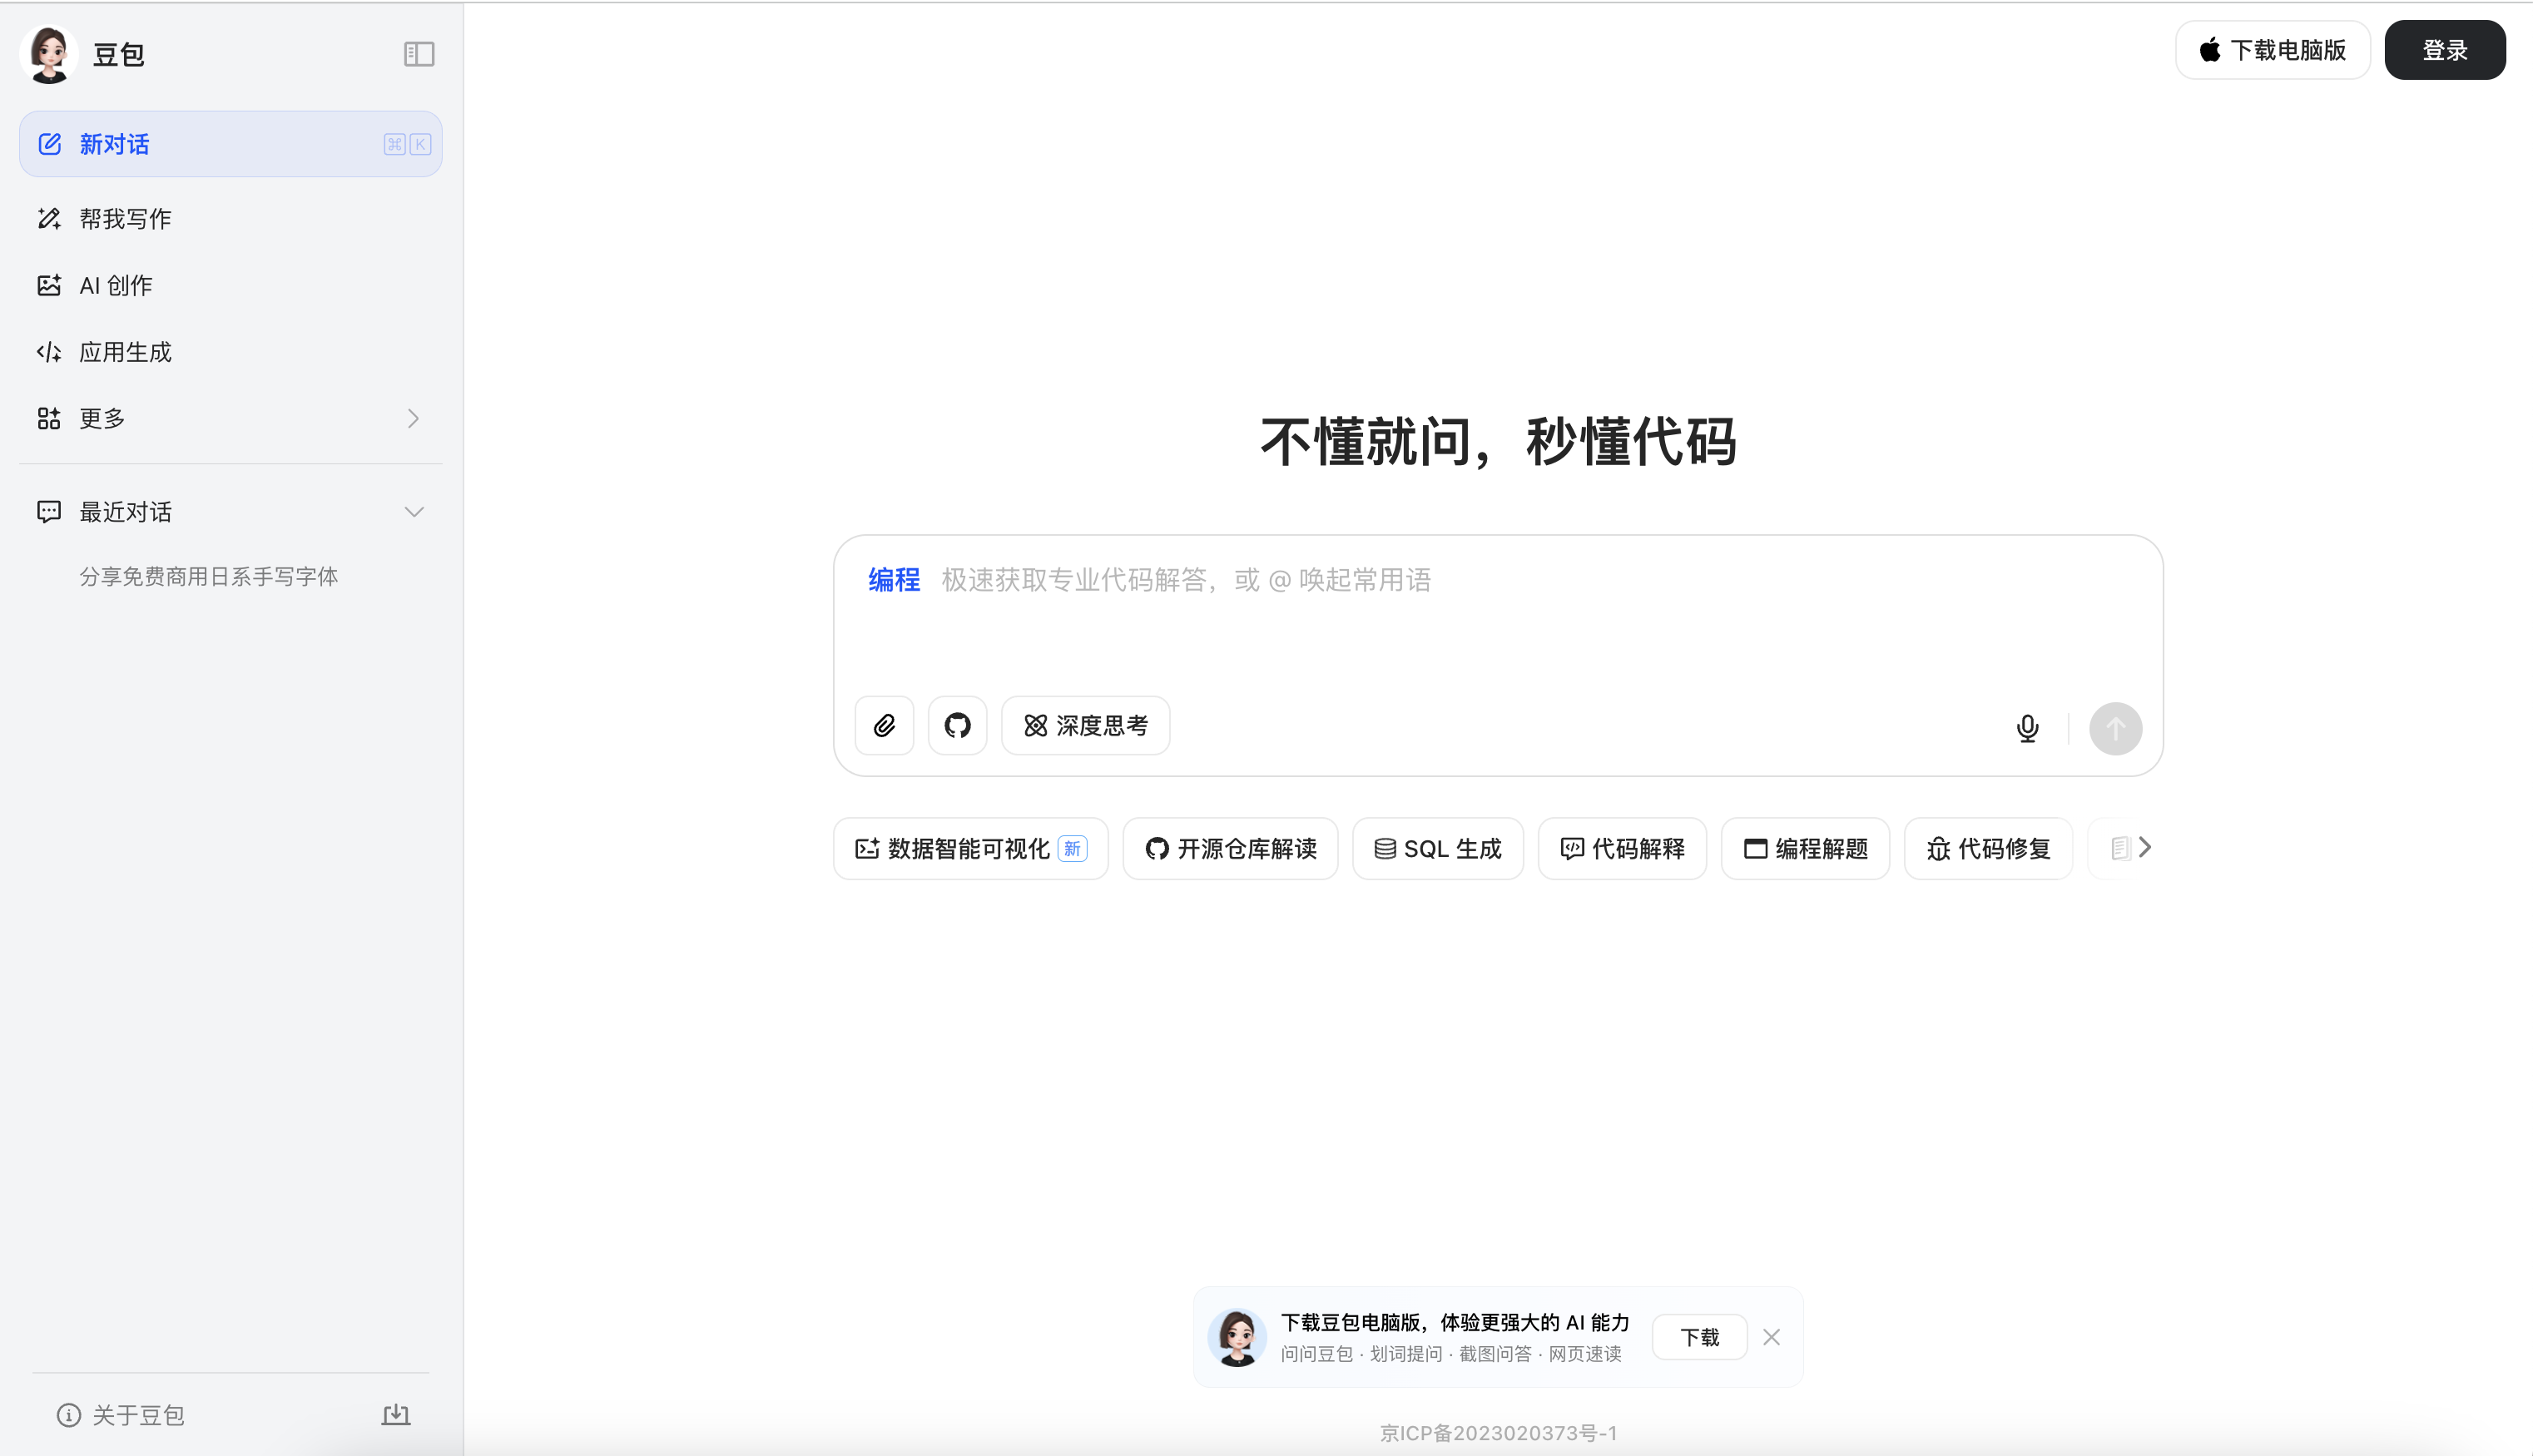
Task: Open 帮我写作 from the sidebar
Action: pyautogui.click(x=125, y=218)
